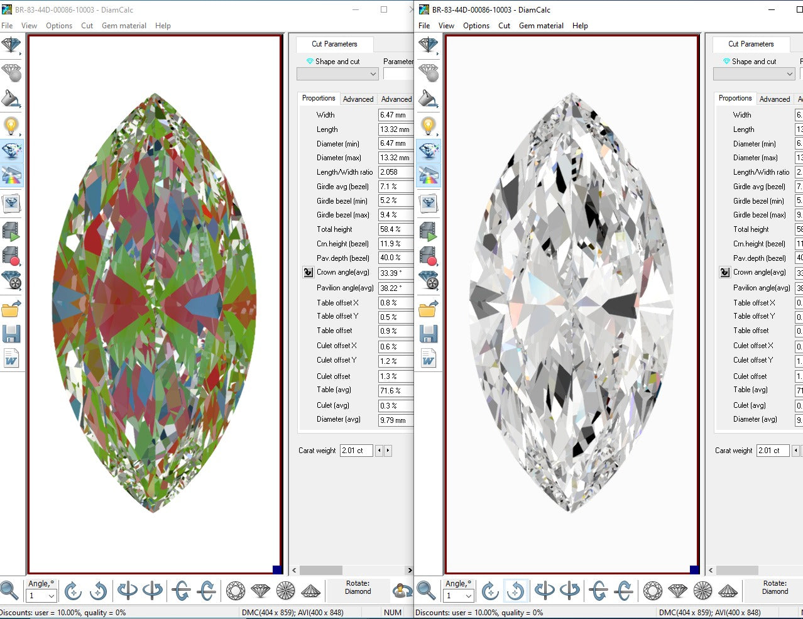Image resolution: width=803 pixels, height=619 pixels.
Task: Click carat weight left arrow, right window
Action: tap(795, 451)
